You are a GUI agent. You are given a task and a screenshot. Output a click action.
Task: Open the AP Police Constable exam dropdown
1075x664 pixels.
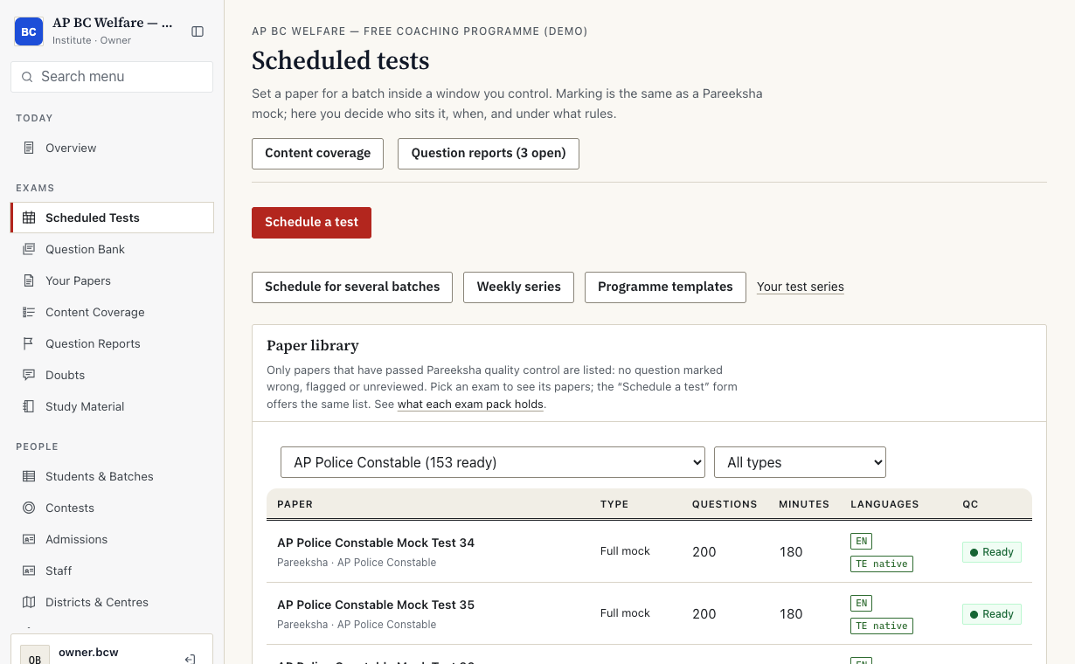(493, 462)
